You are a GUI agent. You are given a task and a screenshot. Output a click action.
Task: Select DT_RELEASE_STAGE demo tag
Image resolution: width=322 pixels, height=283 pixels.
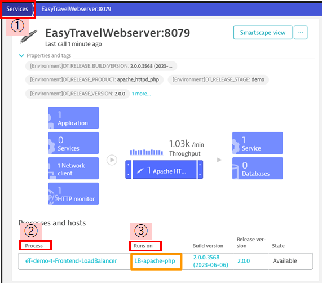218,79
